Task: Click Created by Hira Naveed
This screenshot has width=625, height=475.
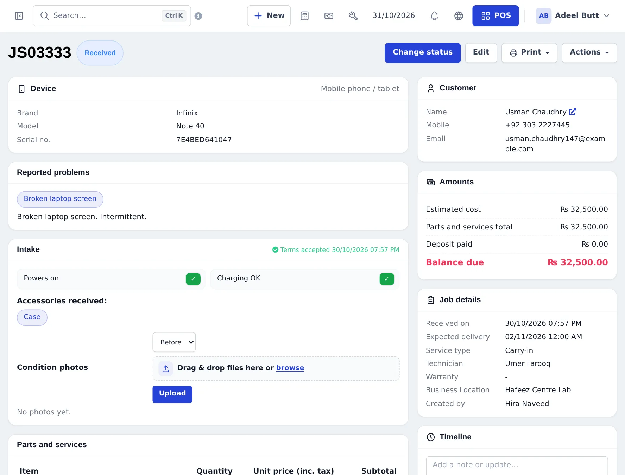Action: (x=527, y=404)
